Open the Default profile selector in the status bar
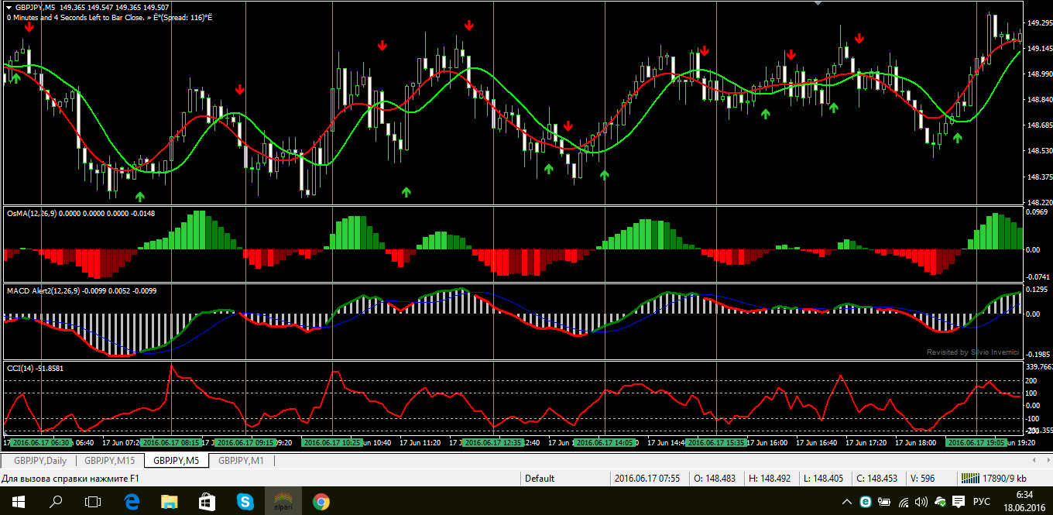This screenshot has height=515, width=1053. 540,479
